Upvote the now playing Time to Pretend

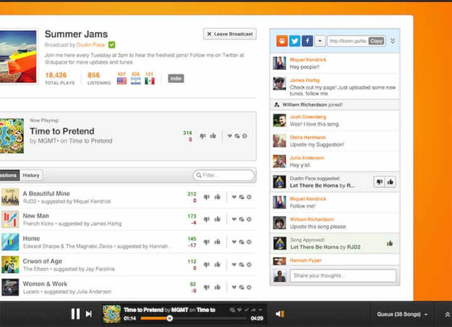[213, 136]
